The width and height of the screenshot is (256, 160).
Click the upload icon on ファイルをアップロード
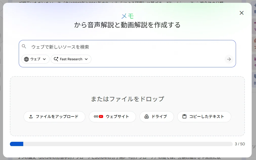coord(31,116)
